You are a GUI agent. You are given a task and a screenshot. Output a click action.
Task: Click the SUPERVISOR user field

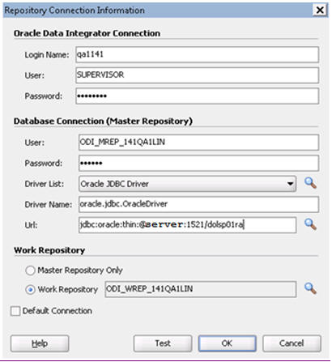click(197, 75)
